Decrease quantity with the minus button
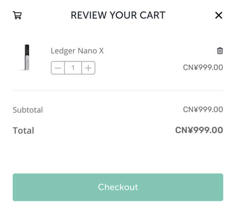The width and height of the screenshot is (235, 212). coord(58,68)
